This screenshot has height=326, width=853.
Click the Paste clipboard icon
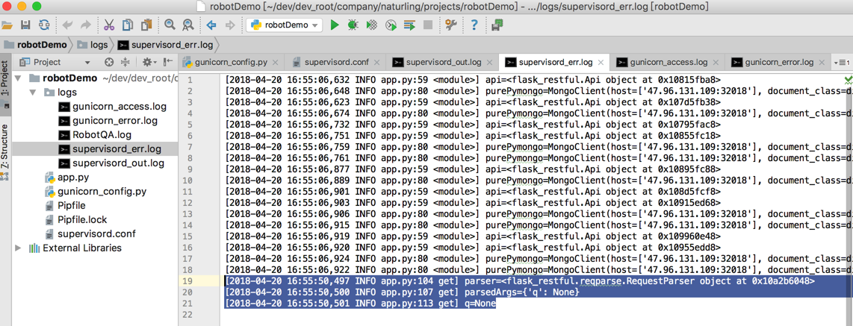[x=146, y=25]
